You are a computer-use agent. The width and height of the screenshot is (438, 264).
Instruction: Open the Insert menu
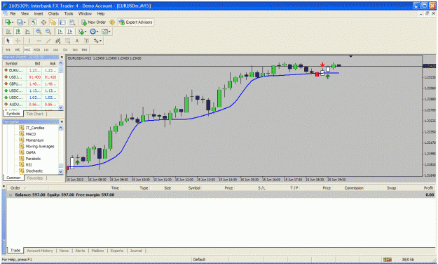click(x=39, y=13)
